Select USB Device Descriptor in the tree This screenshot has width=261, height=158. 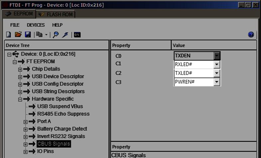58,77
